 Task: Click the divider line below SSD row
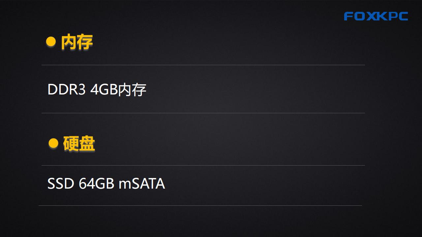tap(200, 205)
